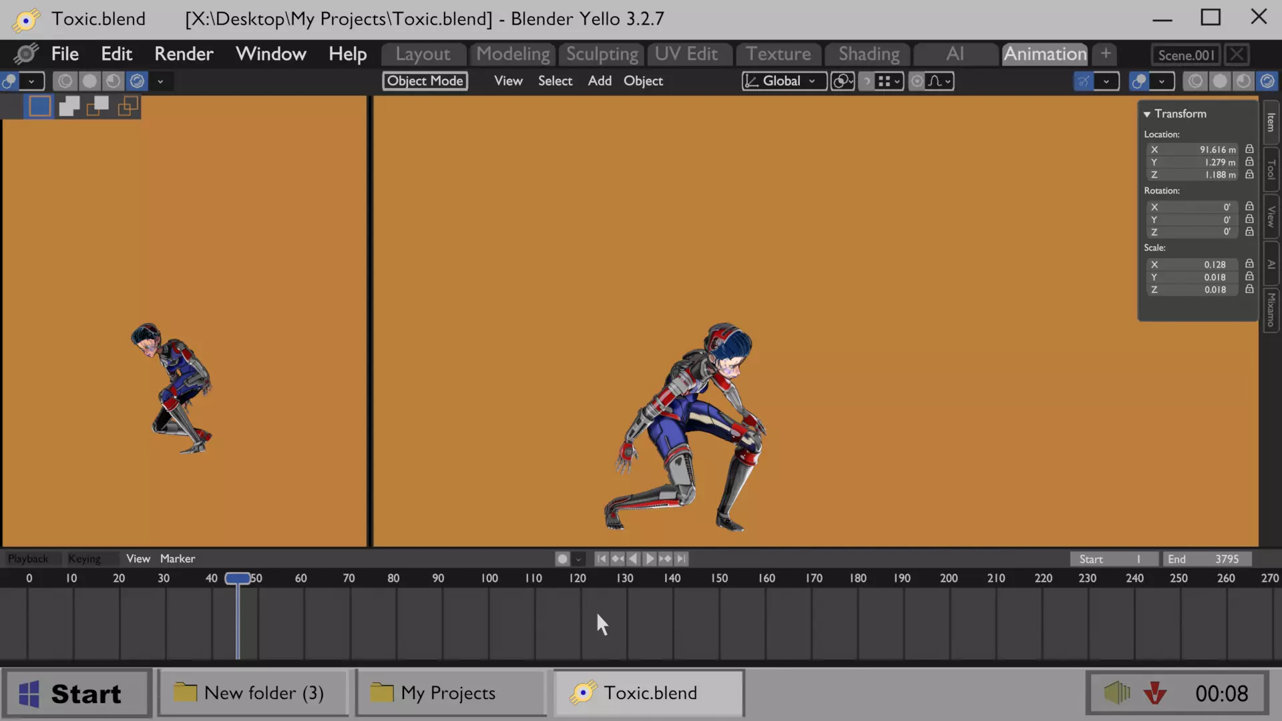Viewport: 1282px width, 721px height.
Task: Toggle the X location lock
Action: tap(1249, 150)
